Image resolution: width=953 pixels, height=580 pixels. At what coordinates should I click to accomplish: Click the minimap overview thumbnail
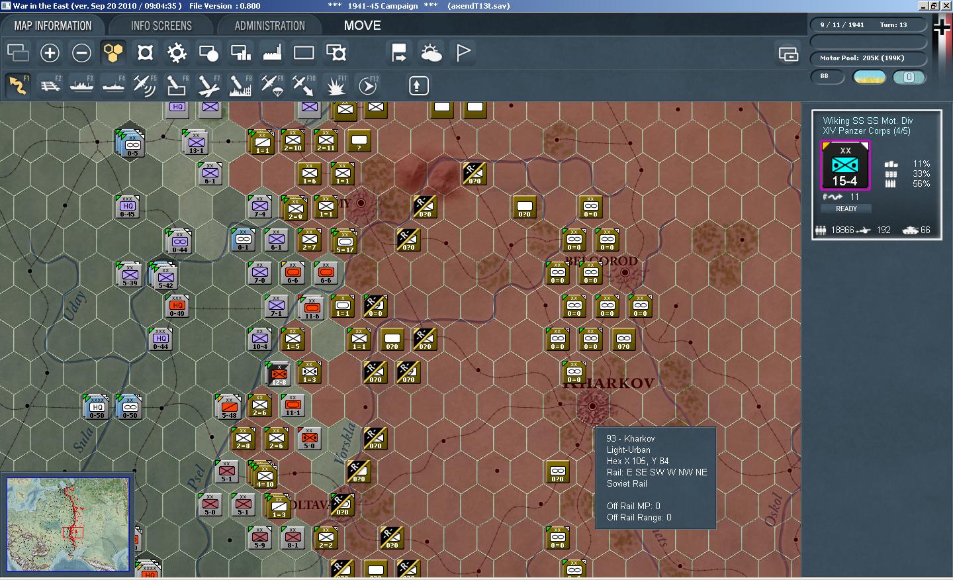[x=68, y=524]
